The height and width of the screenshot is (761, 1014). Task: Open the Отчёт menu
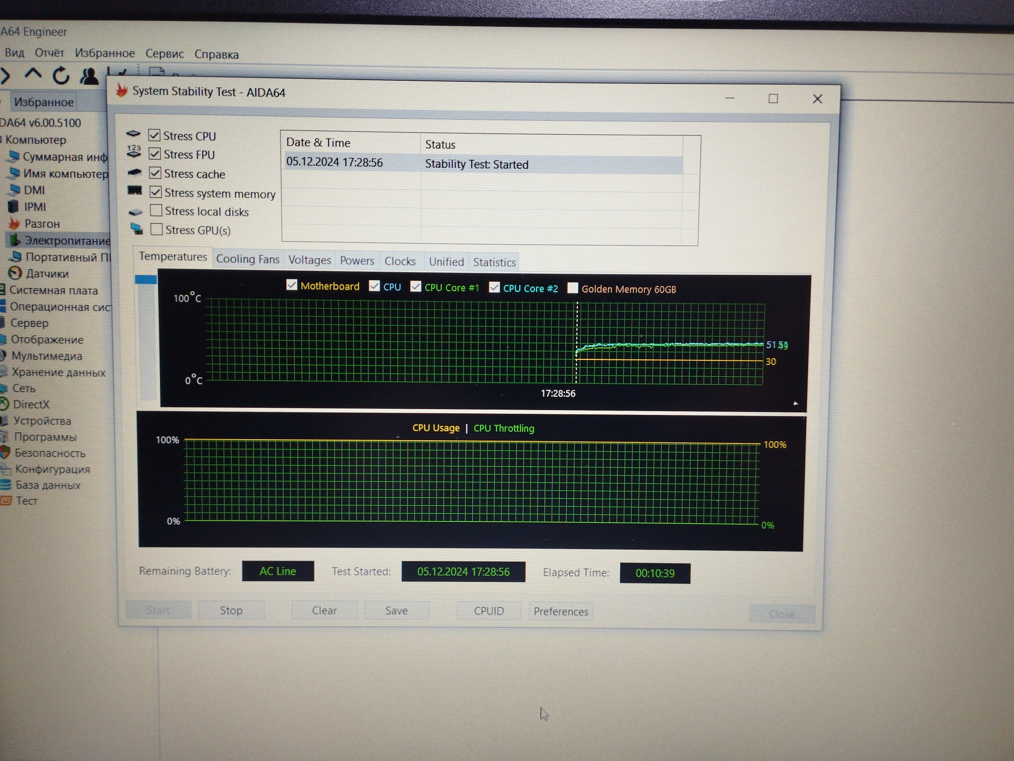coord(50,53)
